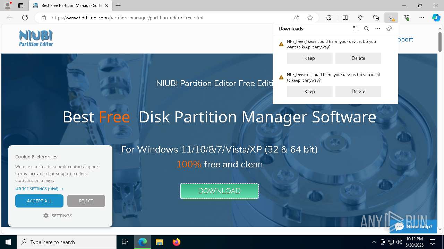Open a new browser tab
This screenshot has height=249, width=444.
(x=118, y=6)
